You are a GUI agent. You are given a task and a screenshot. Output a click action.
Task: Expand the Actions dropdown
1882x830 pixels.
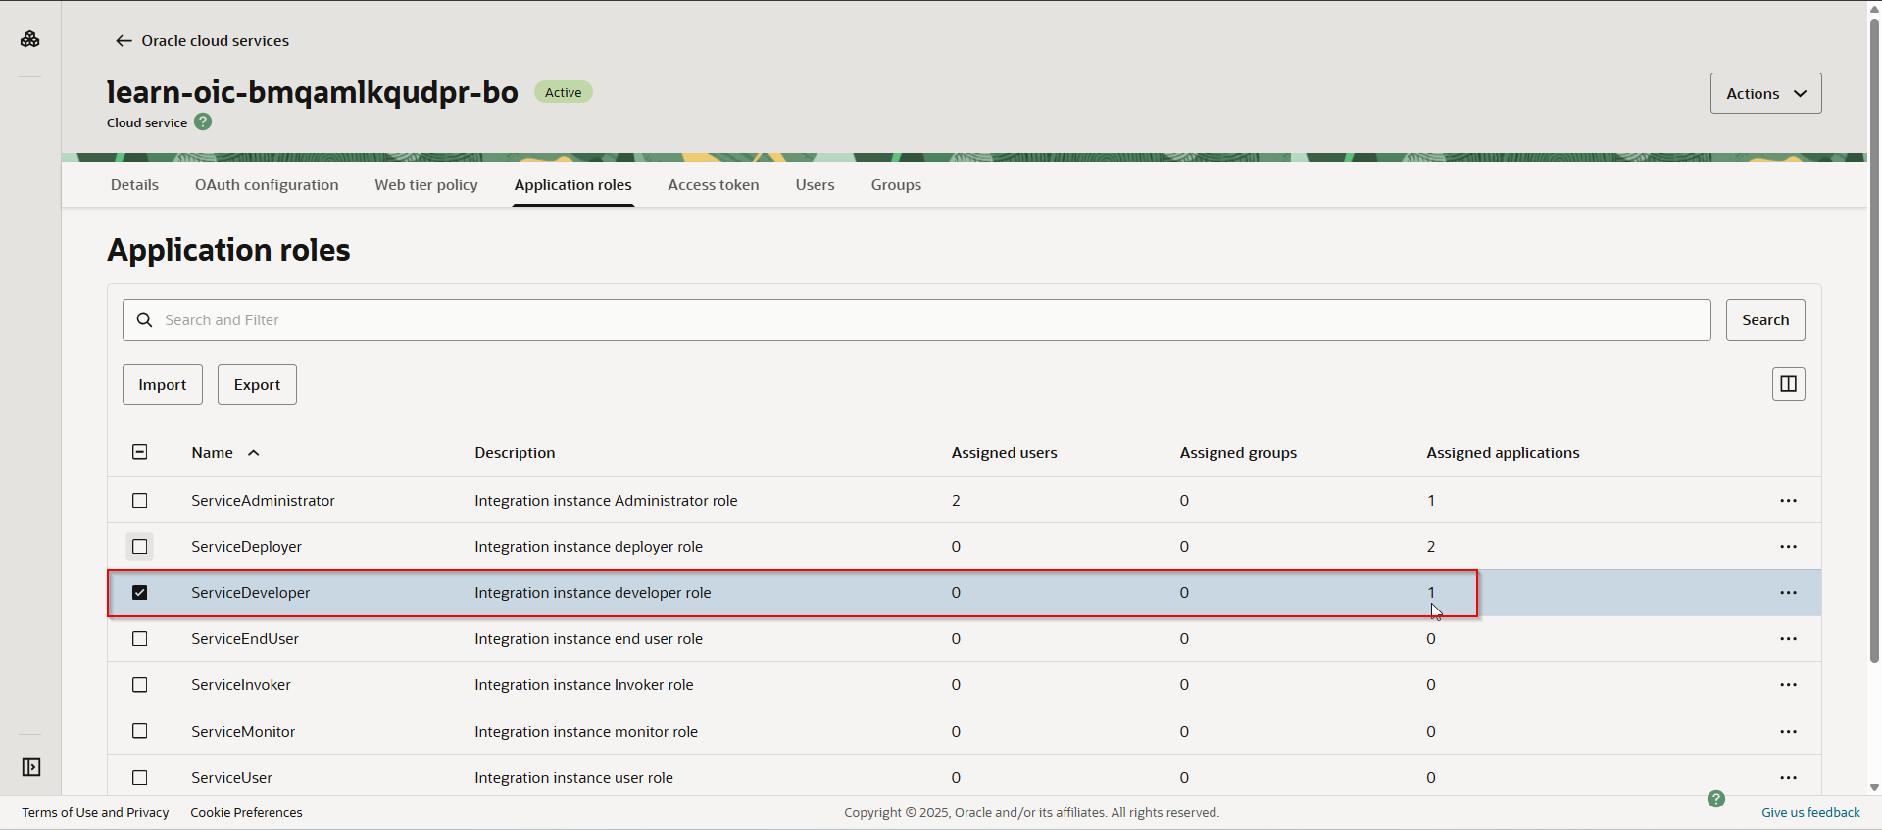(1765, 93)
